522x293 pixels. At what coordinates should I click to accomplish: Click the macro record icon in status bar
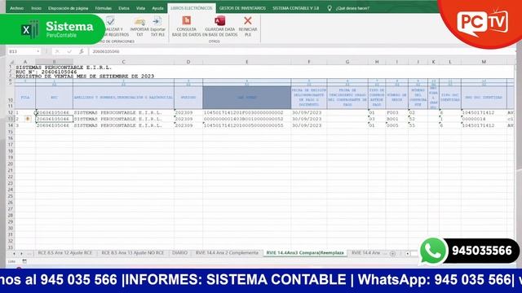coord(24,261)
